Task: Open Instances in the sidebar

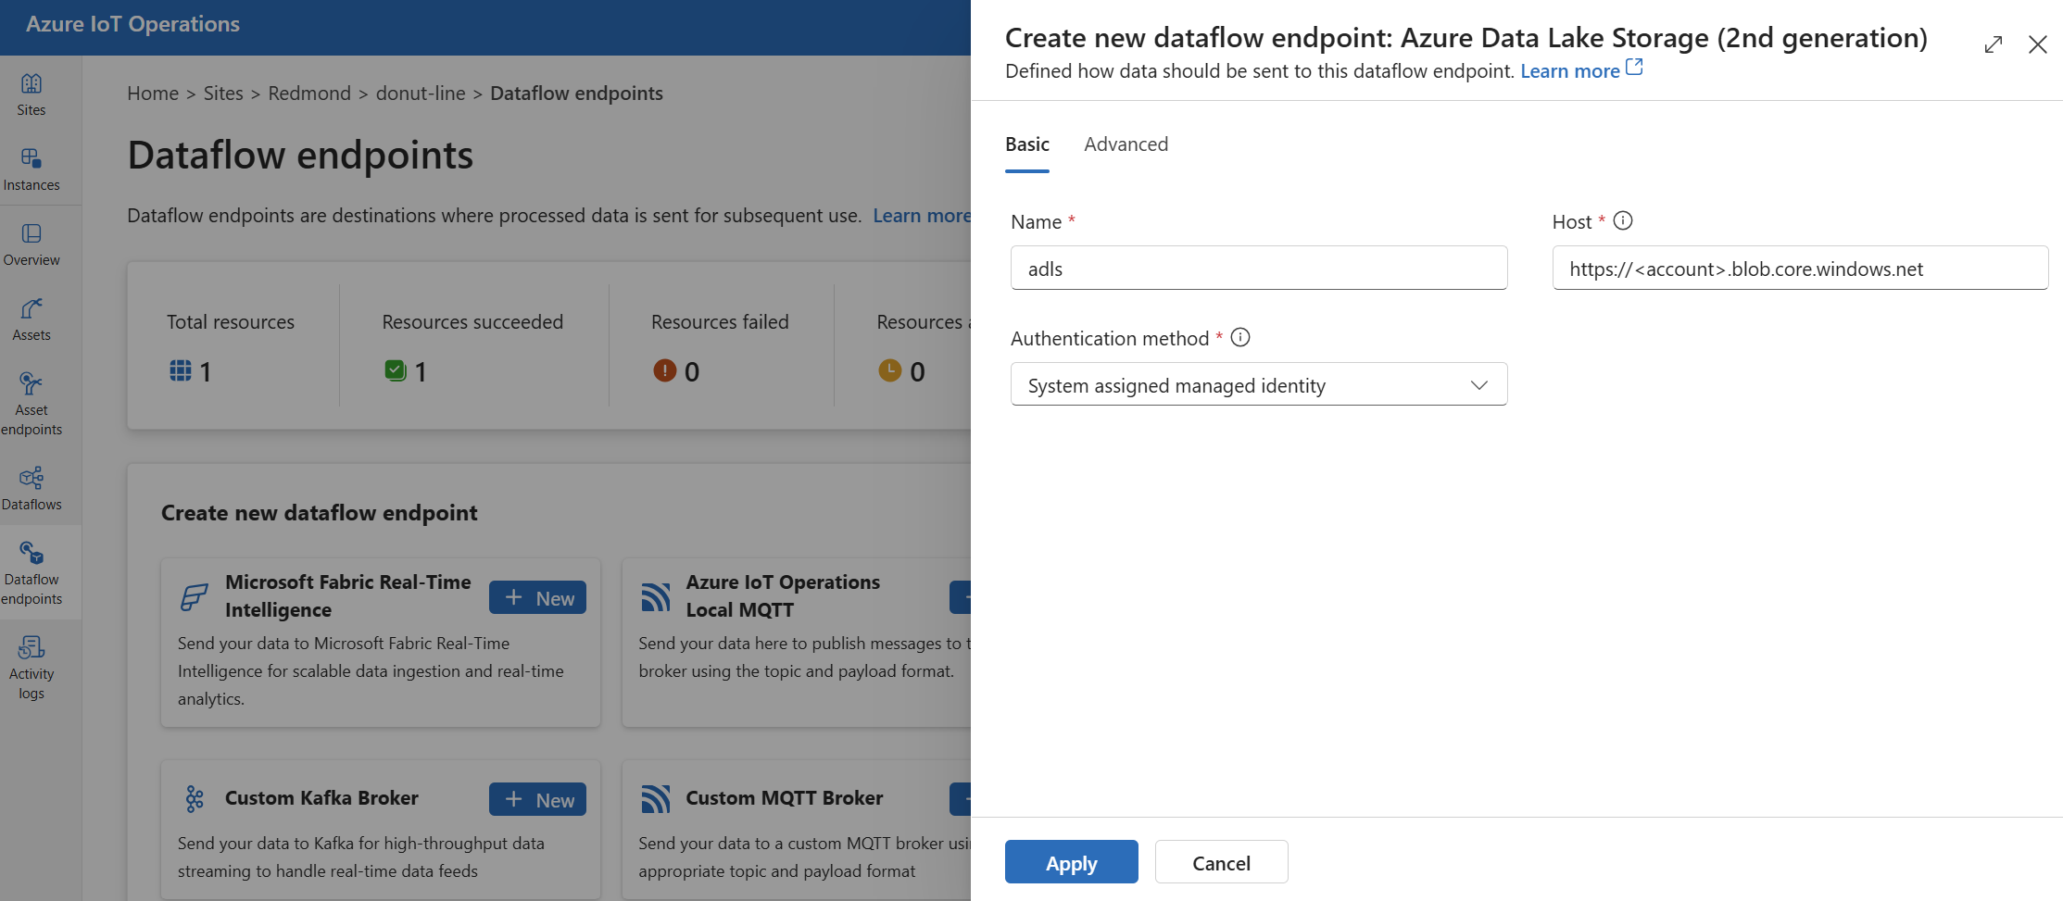Action: click(31, 169)
